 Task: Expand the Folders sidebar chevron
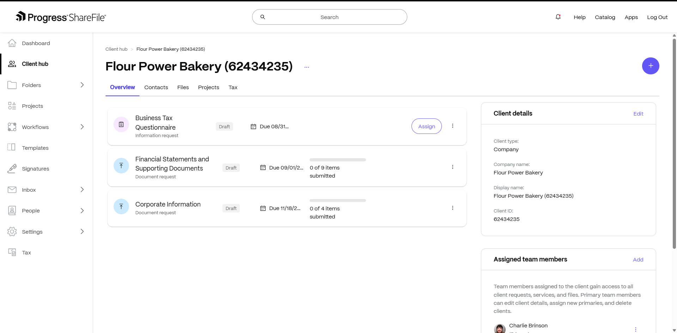[82, 85]
